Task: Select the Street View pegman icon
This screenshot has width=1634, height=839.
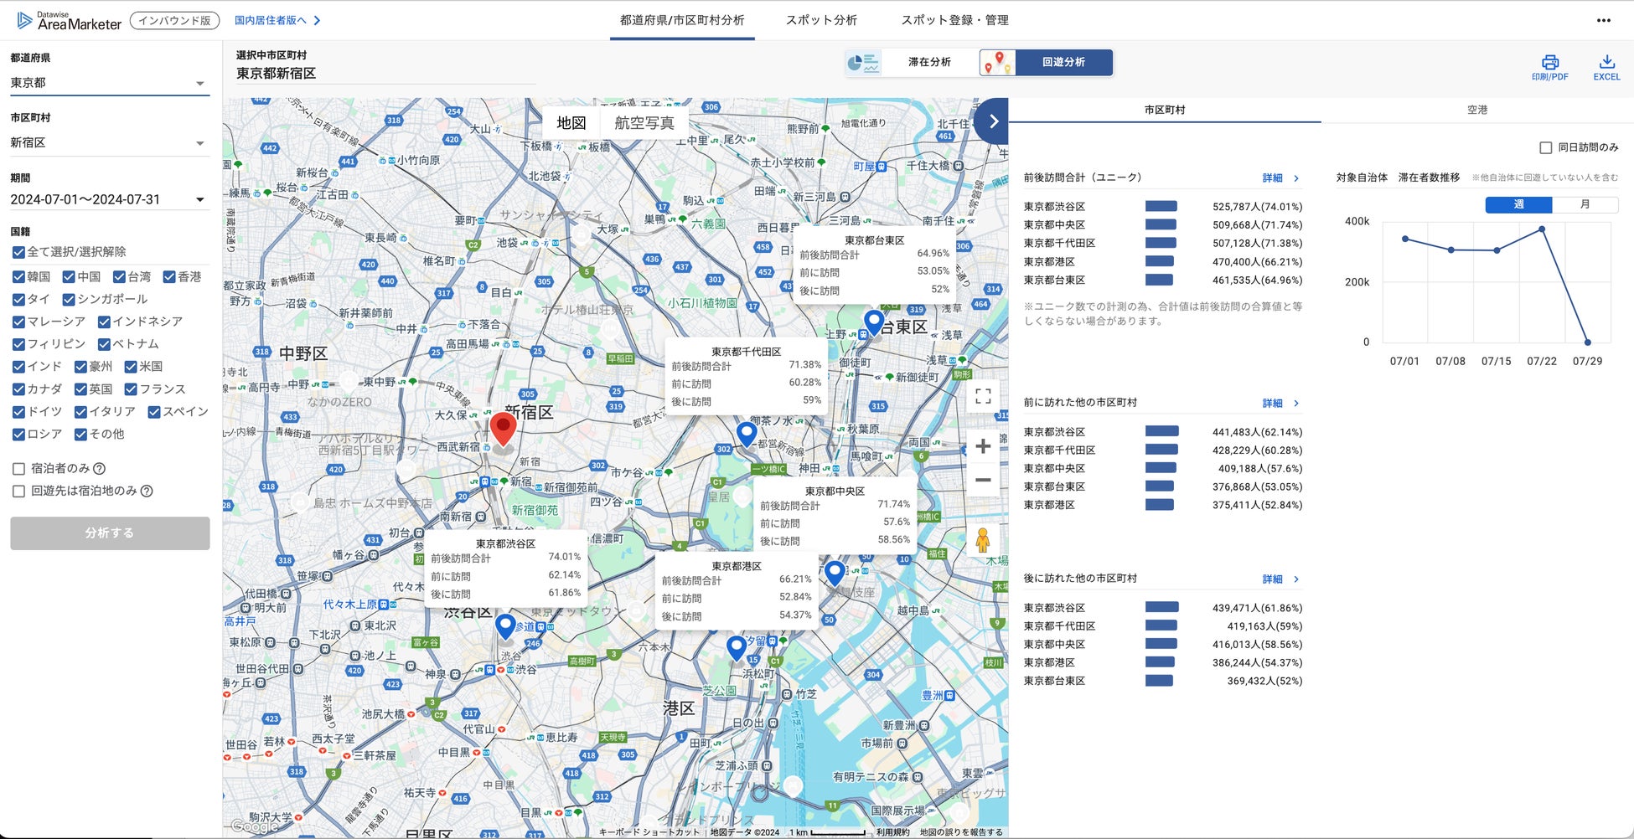Action: pos(983,540)
